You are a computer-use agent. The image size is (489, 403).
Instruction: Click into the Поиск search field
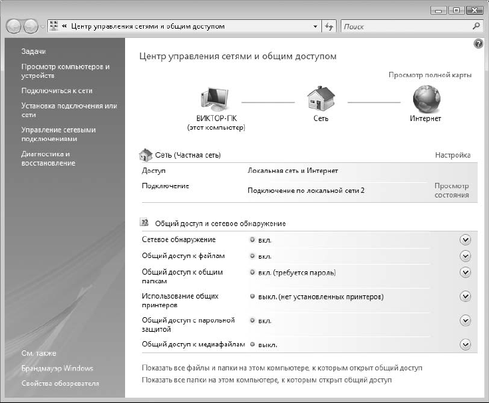tap(406, 27)
